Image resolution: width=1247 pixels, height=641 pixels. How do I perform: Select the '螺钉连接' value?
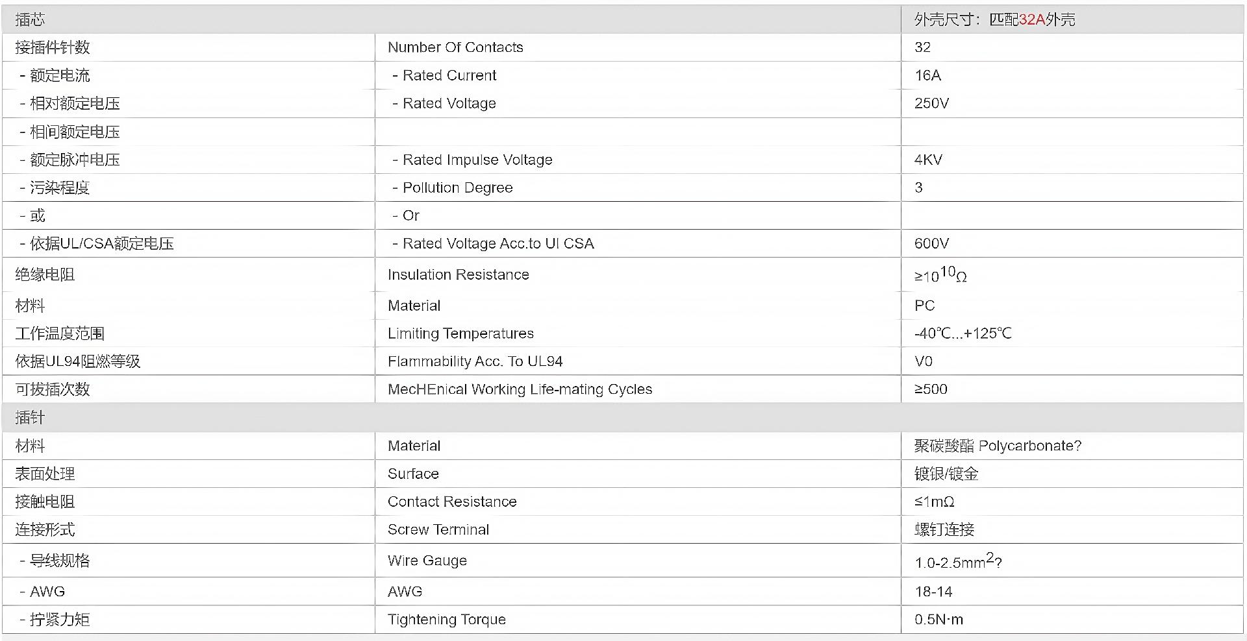[x=944, y=529]
